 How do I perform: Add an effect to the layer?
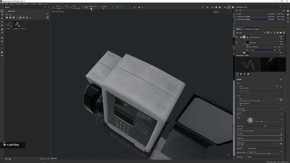[265, 33]
